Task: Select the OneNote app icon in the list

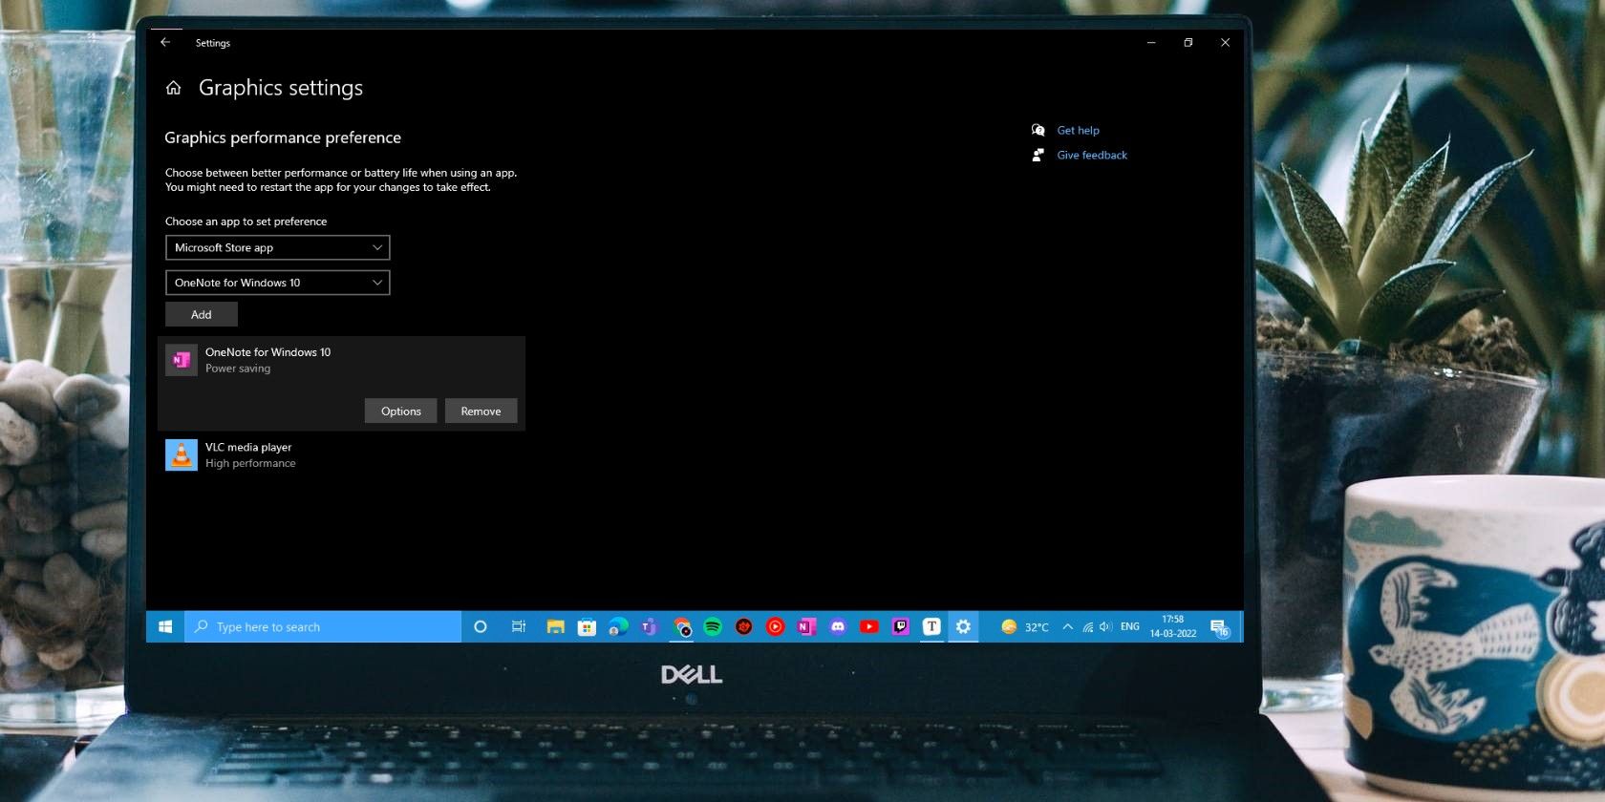Action: tap(182, 360)
